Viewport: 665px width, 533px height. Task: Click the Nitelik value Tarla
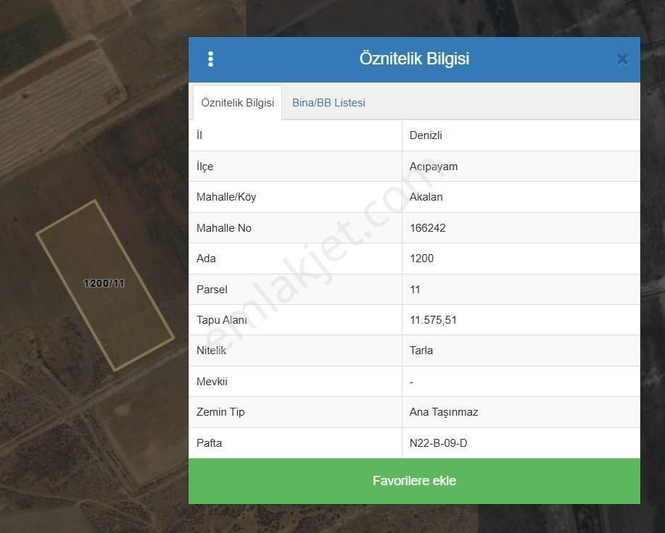(421, 351)
